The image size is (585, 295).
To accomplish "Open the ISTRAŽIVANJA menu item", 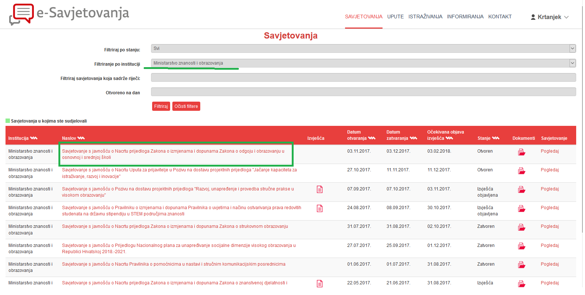I will [425, 17].
